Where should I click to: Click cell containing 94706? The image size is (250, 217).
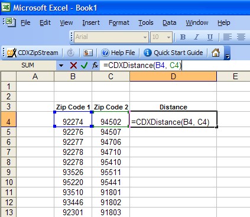[x=111, y=142]
